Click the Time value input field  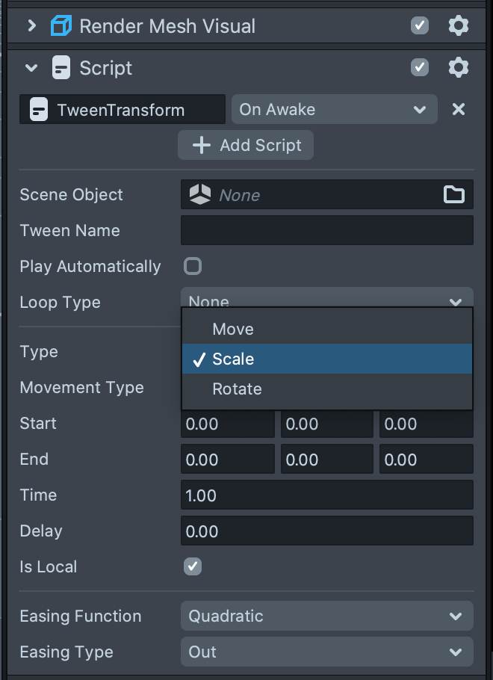point(326,495)
